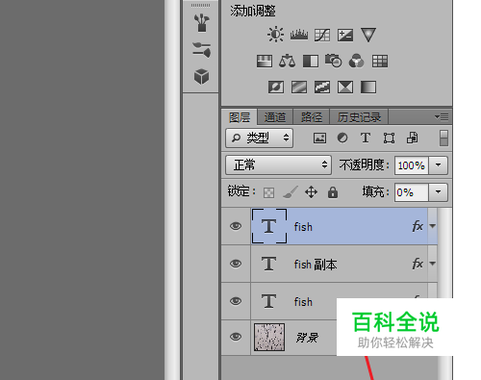This screenshot has width=481, height=380.
Task: Filter layers by pixel layers
Action: pos(319,139)
